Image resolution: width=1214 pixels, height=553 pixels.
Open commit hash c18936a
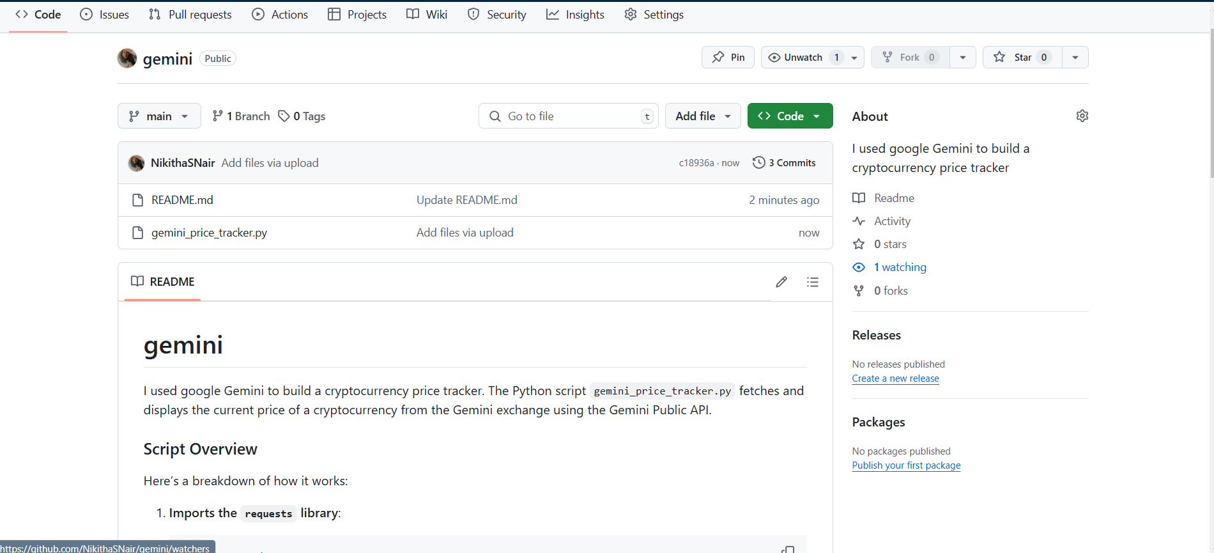point(696,163)
